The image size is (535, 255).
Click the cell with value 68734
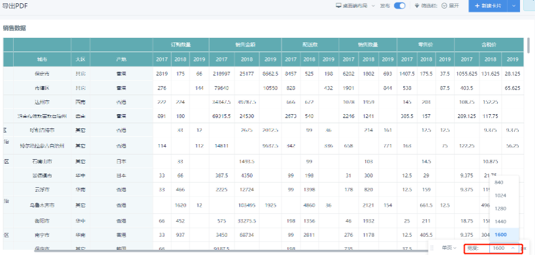(x=247, y=235)
